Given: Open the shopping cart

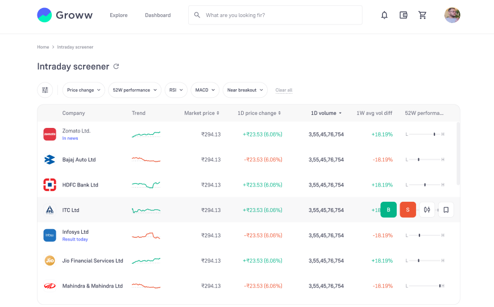Looking at the screenshot, I should (x=422, y=15).
